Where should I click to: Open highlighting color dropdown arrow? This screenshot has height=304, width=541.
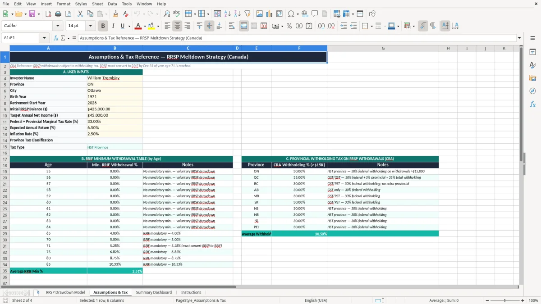(158, 26)
